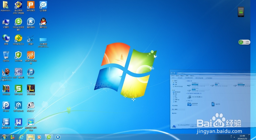Open 金山游侠 2002 体验版 shortcut
The image size is (256, 140).
[18, 7]
